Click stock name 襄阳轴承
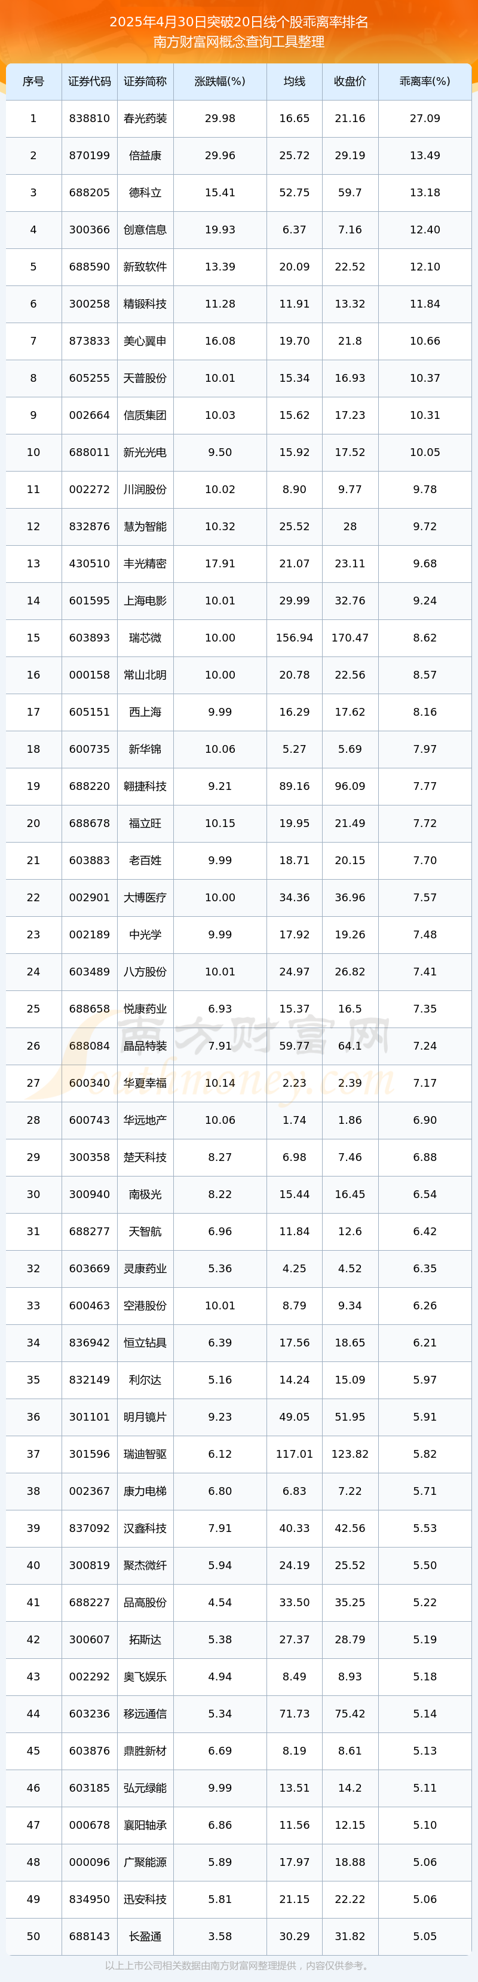The image size is (478, 1982). [x=145, y=1825]
